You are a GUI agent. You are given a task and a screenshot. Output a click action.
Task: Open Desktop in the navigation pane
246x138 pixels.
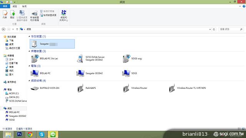(9, 44)
